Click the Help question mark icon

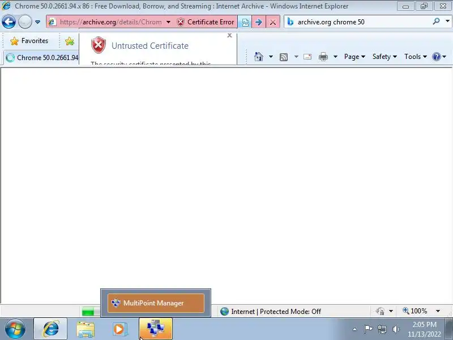click(x=436, y=57)
